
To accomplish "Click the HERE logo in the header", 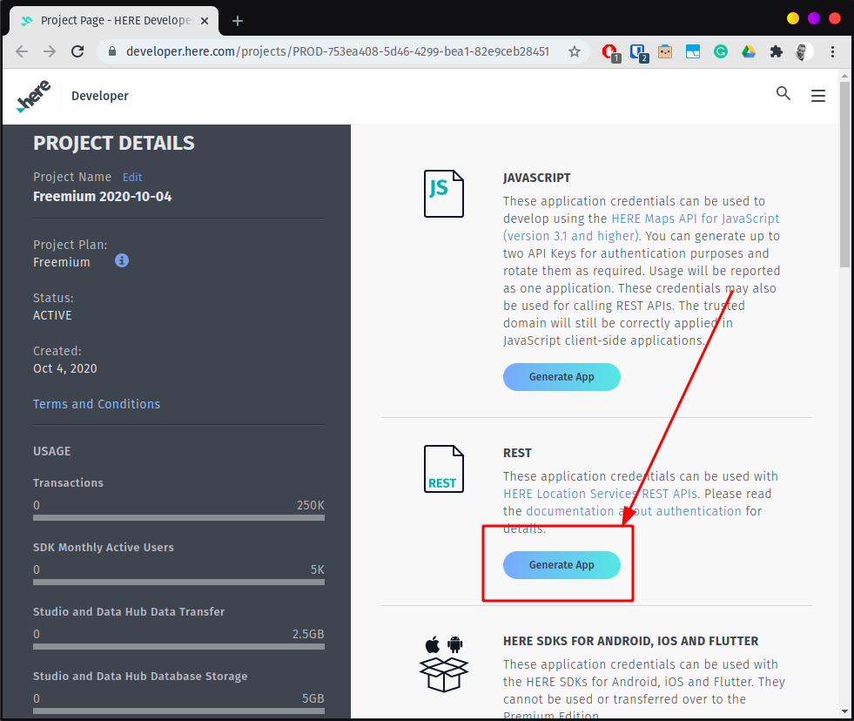I will (x=33, y=95).
